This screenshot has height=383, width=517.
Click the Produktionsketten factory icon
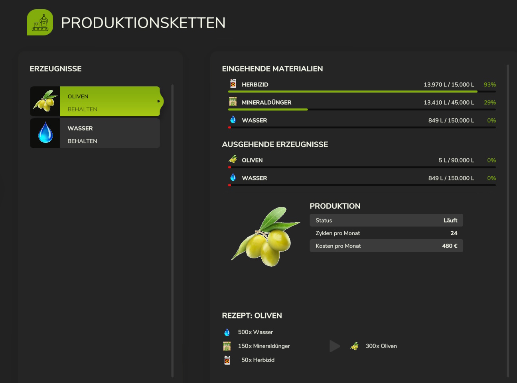pyautogui.click(x=40, y=22)
